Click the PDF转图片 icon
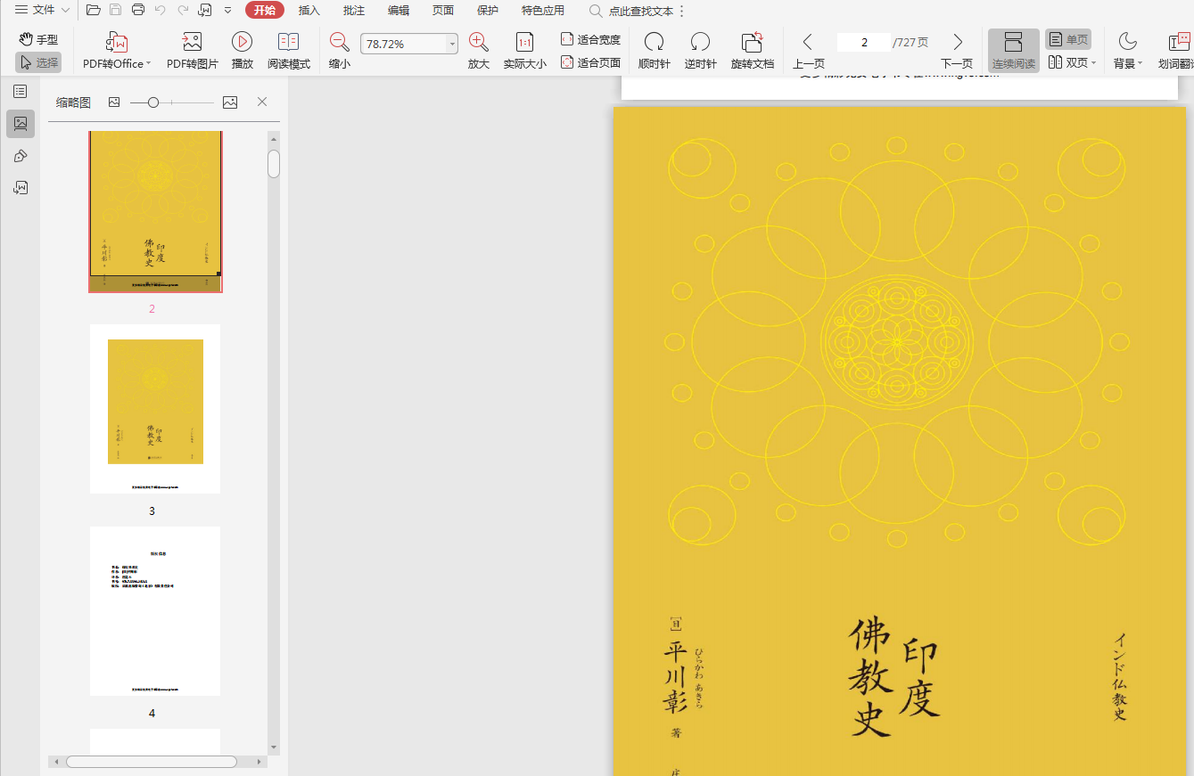 [192, 42]
